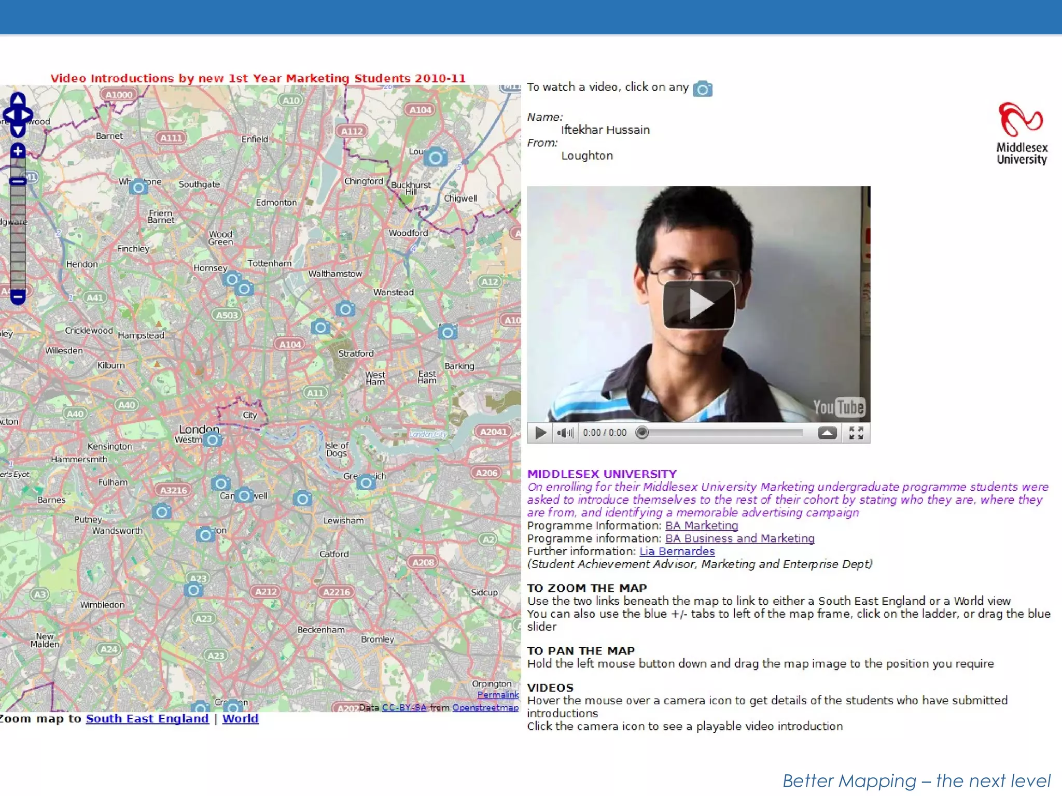This screenshot has height=796, width=1062.
Task: Click the 'MIDDLESEX UNIVERSITY' purple heading
Action: (602, 474)
